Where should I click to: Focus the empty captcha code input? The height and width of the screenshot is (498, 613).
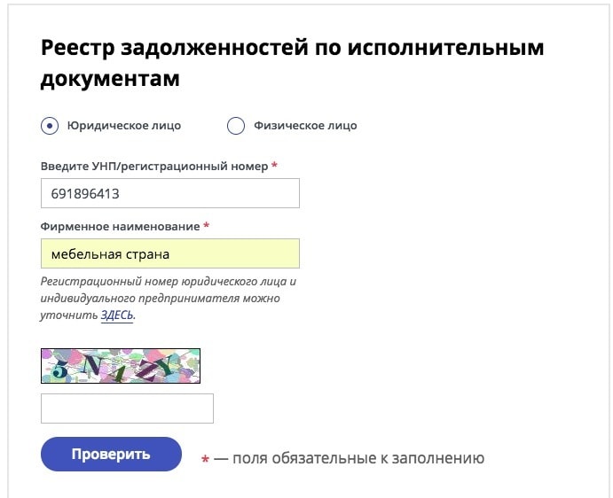coord(127,409)
